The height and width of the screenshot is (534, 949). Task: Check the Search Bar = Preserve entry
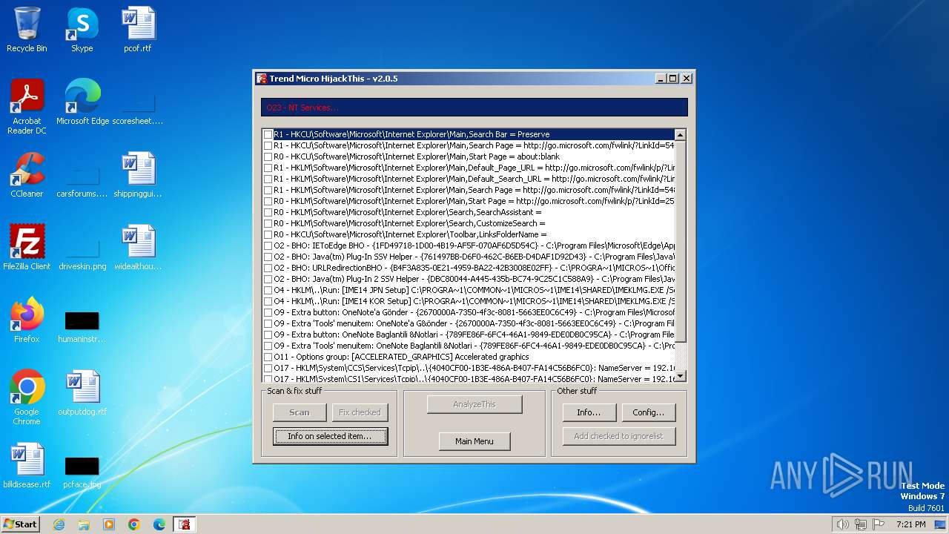tap(268, 134)
